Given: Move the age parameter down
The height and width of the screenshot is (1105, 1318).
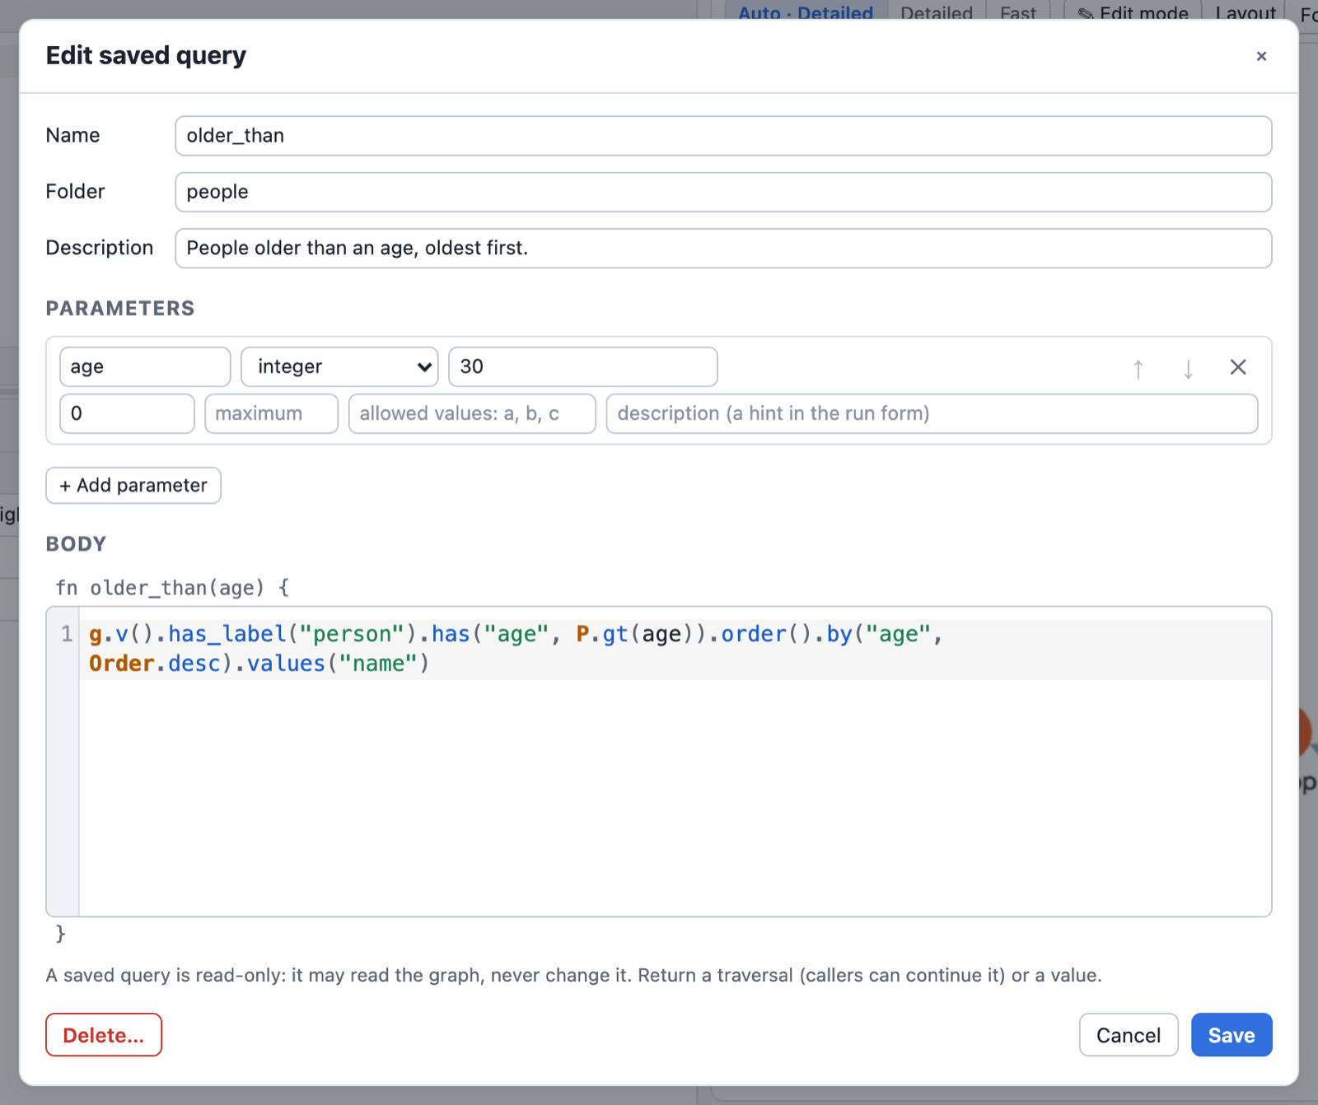Looking at the screenshot, I should 1188,368.
